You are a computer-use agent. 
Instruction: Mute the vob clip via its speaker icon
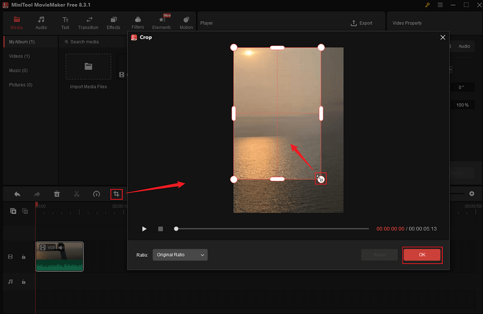pyautogui.click(x=60, y=247)
